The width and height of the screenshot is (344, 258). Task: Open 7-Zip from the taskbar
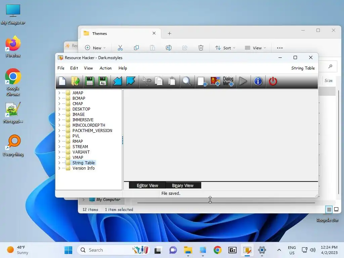(x=232, y=250)
